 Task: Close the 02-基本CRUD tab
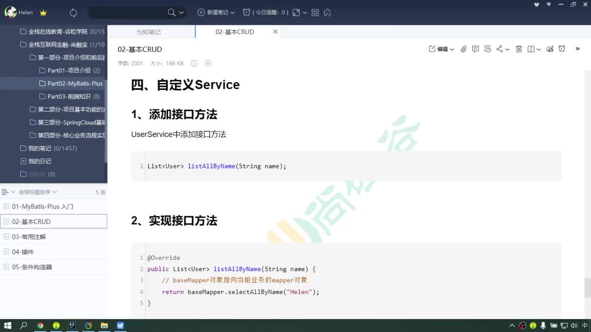pos(276,32)
